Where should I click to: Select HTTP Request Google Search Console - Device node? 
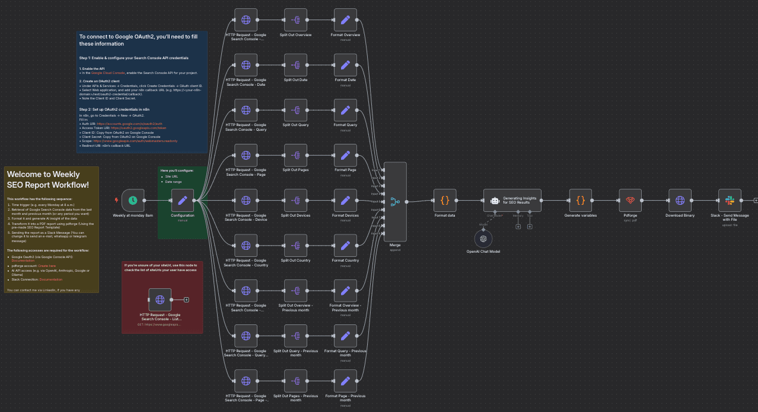tap(246, 201)
